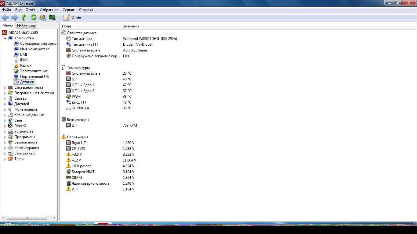Image resolution: width=417 pixels, height=234 pixels.
Task: Click the Устройства tree icon
Action: [10, 131]
